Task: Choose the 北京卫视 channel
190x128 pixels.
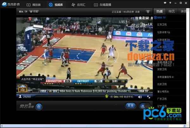Action: pos(162,84)
